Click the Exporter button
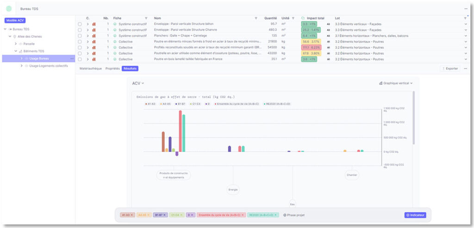 pyautogui.click(x=450, y=69)
